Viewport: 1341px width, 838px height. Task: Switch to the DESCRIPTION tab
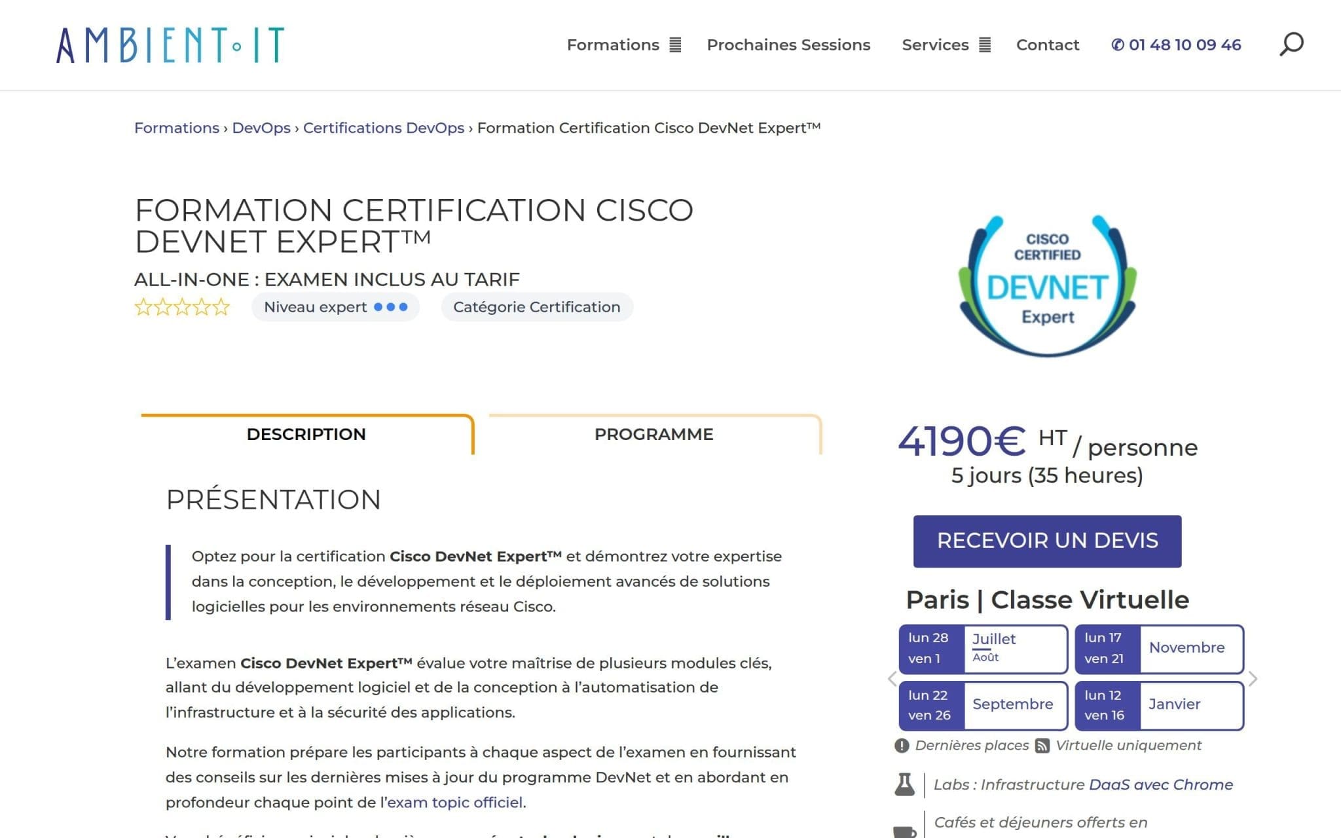[x=306, y=434]
